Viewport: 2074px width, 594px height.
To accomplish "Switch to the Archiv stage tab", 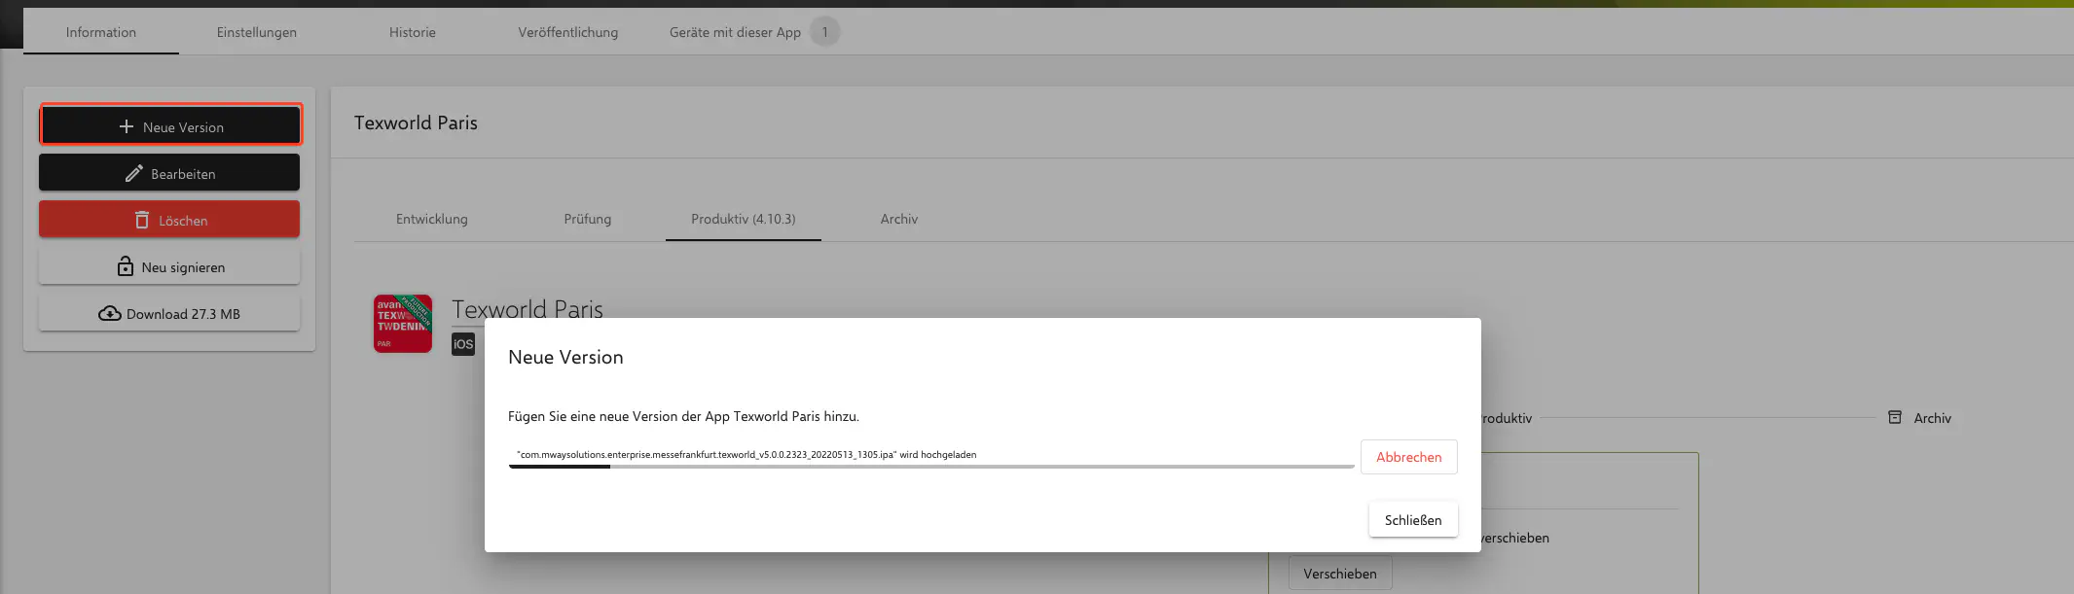I will (899, 219).
